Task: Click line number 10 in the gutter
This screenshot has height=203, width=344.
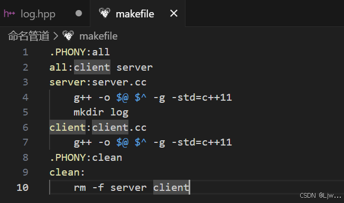Action: pos(23,188)
